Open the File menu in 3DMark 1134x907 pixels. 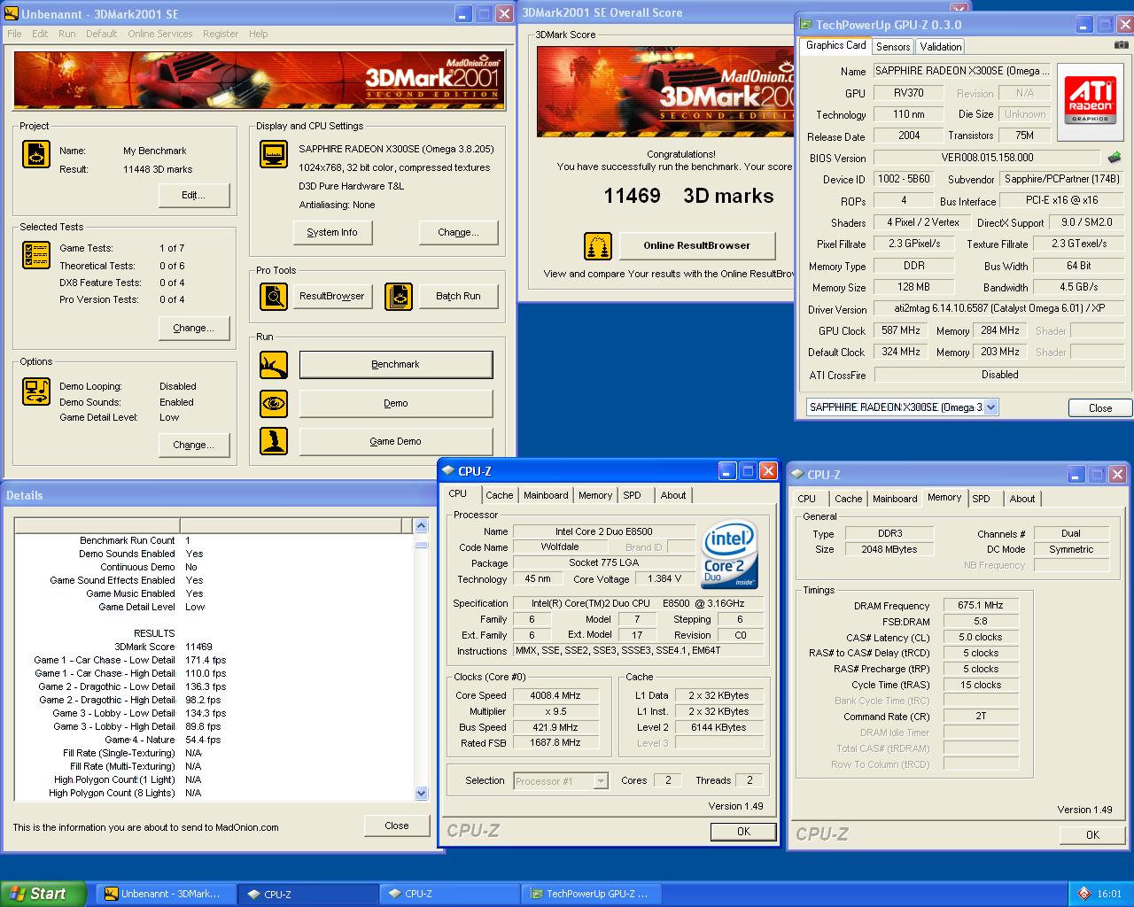(x=14, y=34)
